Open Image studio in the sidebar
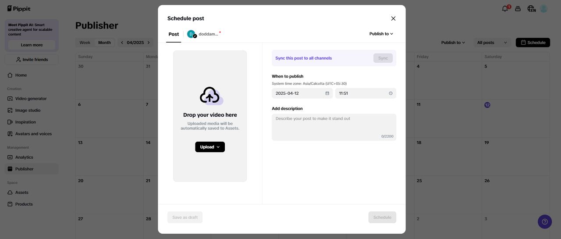561x239 pixels. (32, 111)
